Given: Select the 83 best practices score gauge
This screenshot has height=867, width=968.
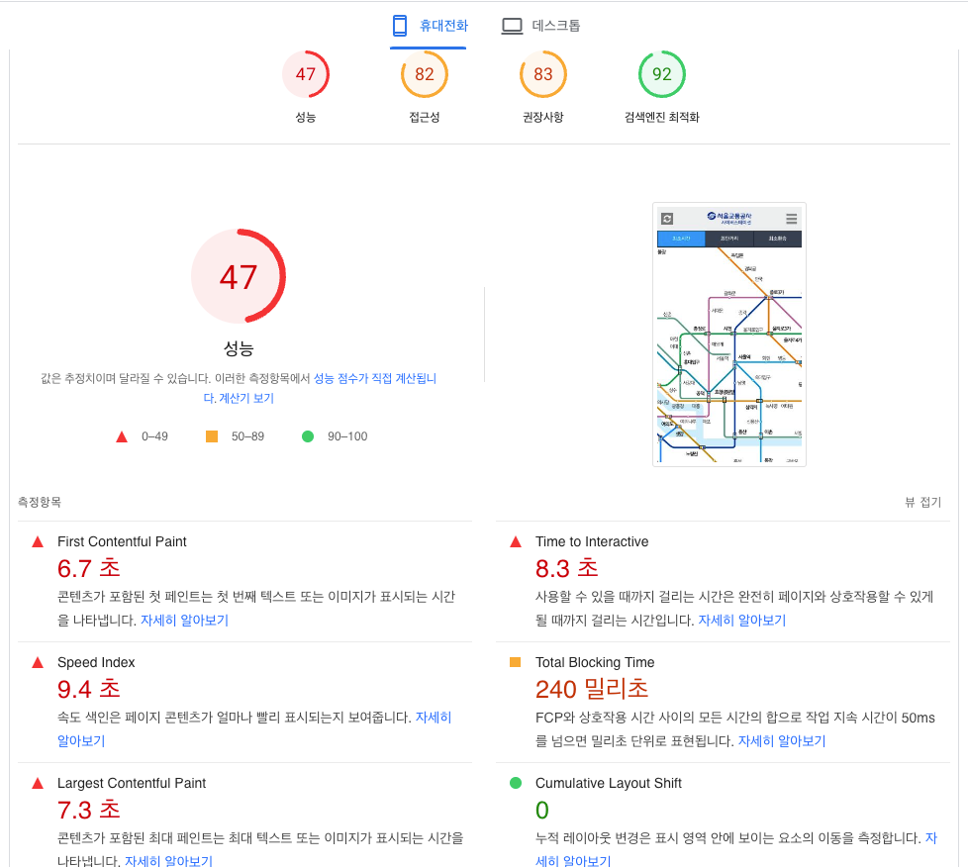Looking at the screenshot, I should pos(542,74).
